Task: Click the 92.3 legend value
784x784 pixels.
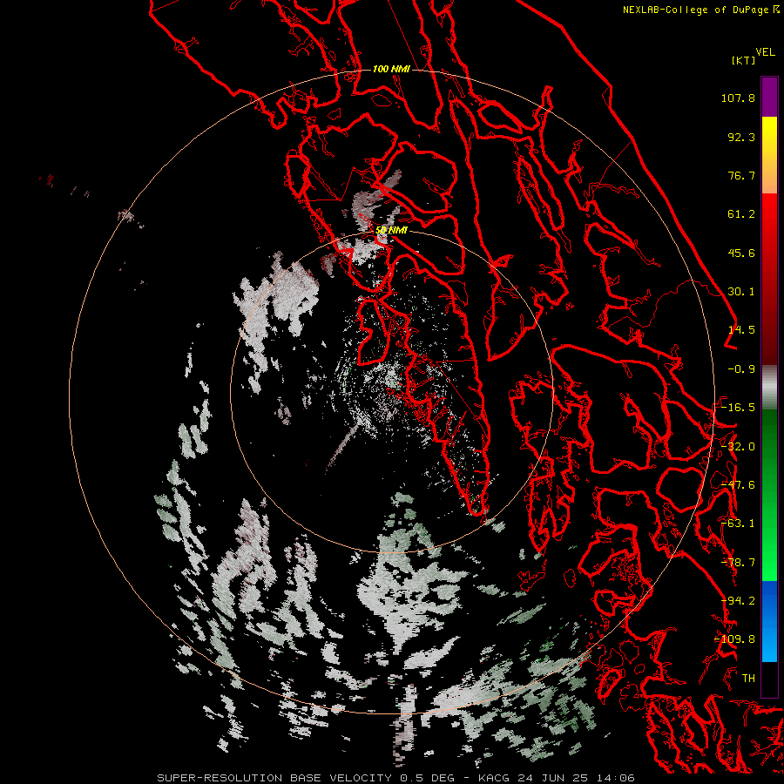Action: [741, 137]
